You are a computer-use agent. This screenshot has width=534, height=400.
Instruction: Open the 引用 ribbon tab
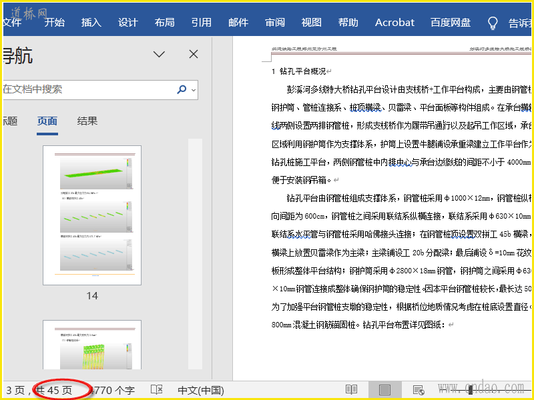(202, 23)
